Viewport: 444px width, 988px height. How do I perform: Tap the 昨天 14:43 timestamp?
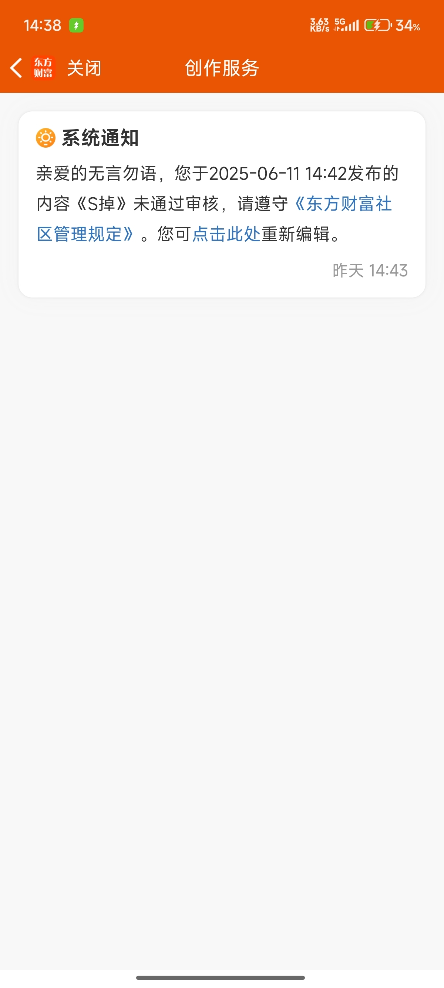tap(370, 270)
